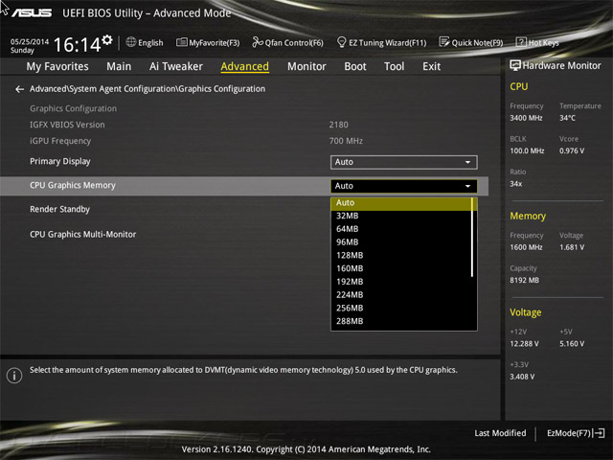This screenshot has height=460, width=613.
Task: Choose the 192MB option
Action: 401,282
